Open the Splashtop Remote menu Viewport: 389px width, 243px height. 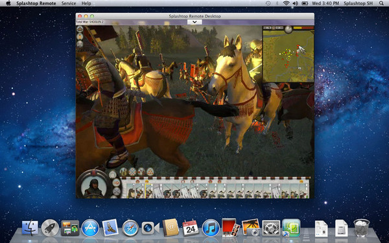(36, 3)
